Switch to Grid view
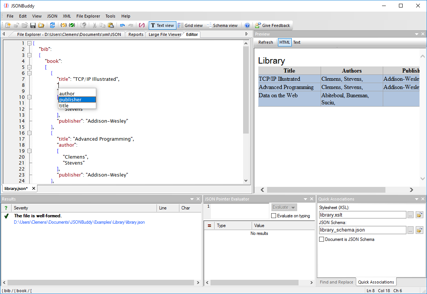 pos(190,25)
